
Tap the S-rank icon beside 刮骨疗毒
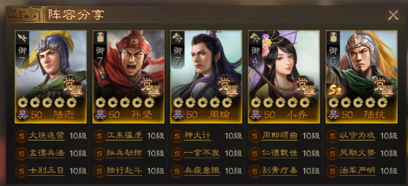pyautogui.click(x=254, y=171)
